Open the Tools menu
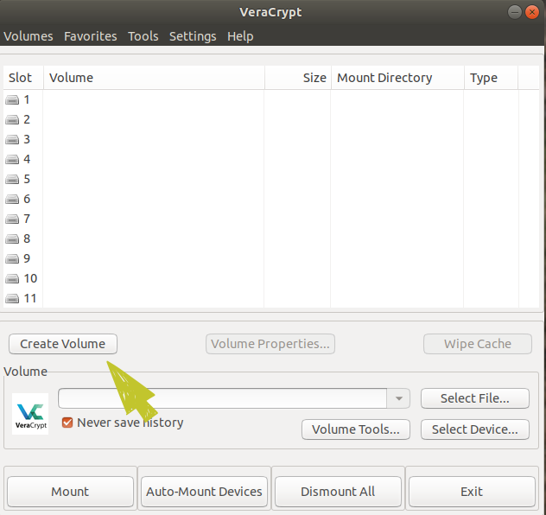 click(143, 36)
